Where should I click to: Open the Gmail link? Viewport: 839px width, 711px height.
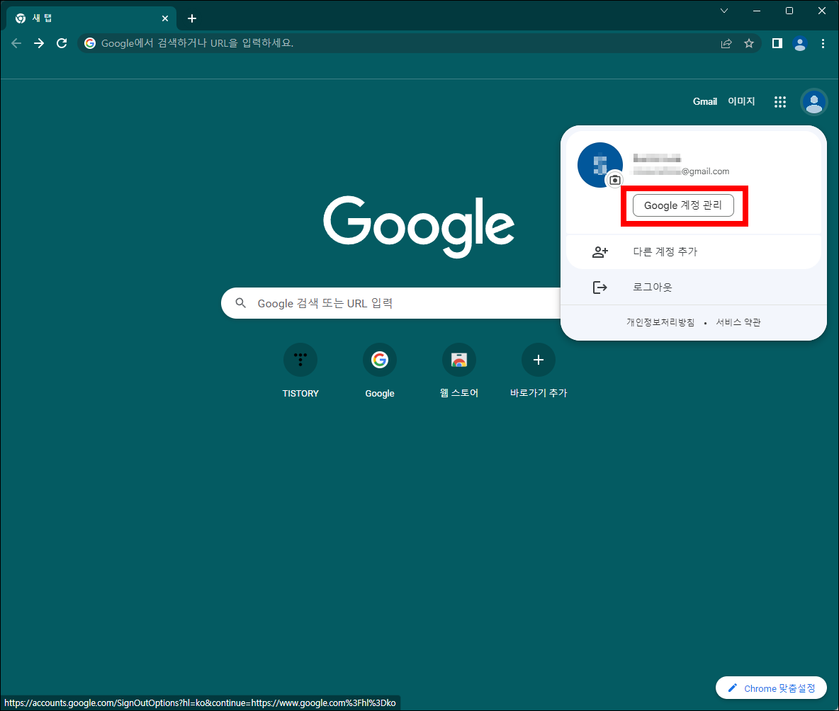tap(704, 101)
